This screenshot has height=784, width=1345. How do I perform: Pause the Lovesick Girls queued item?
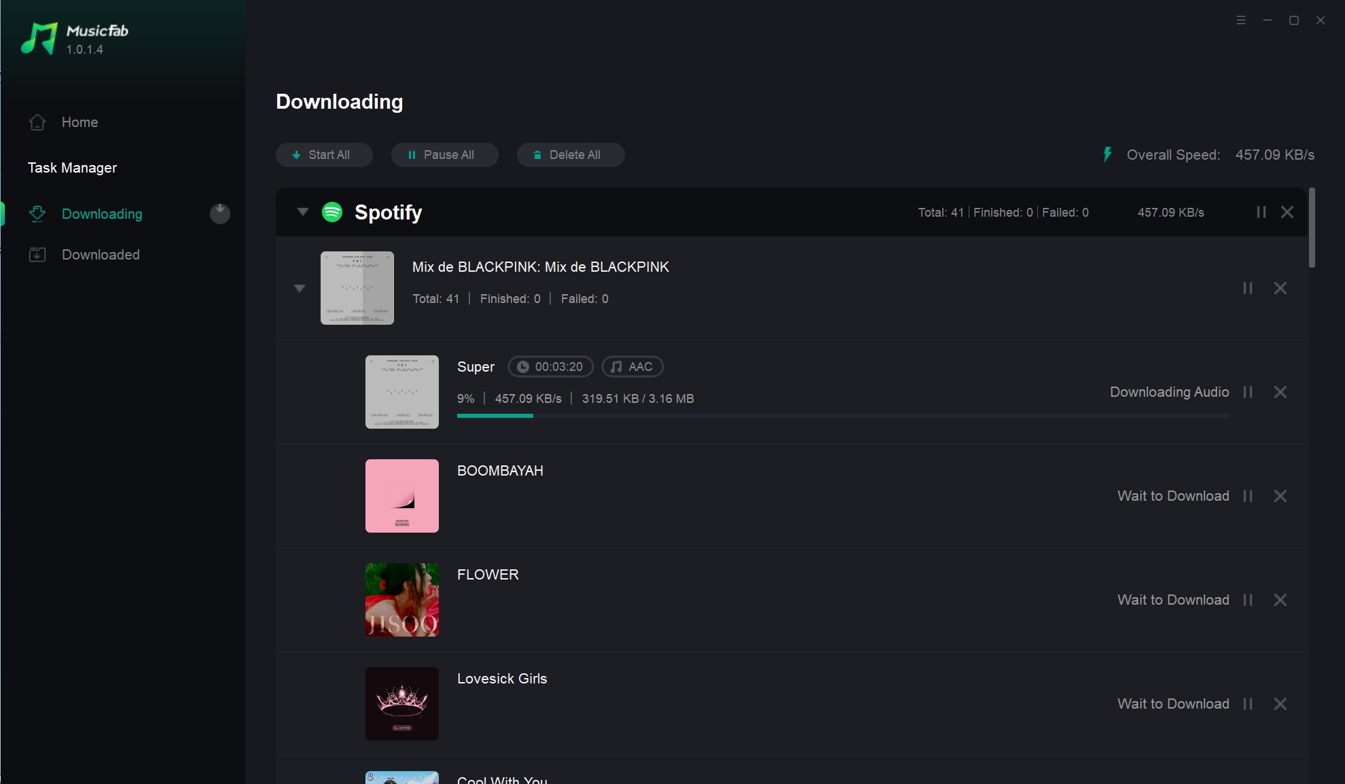point(1248,704)
